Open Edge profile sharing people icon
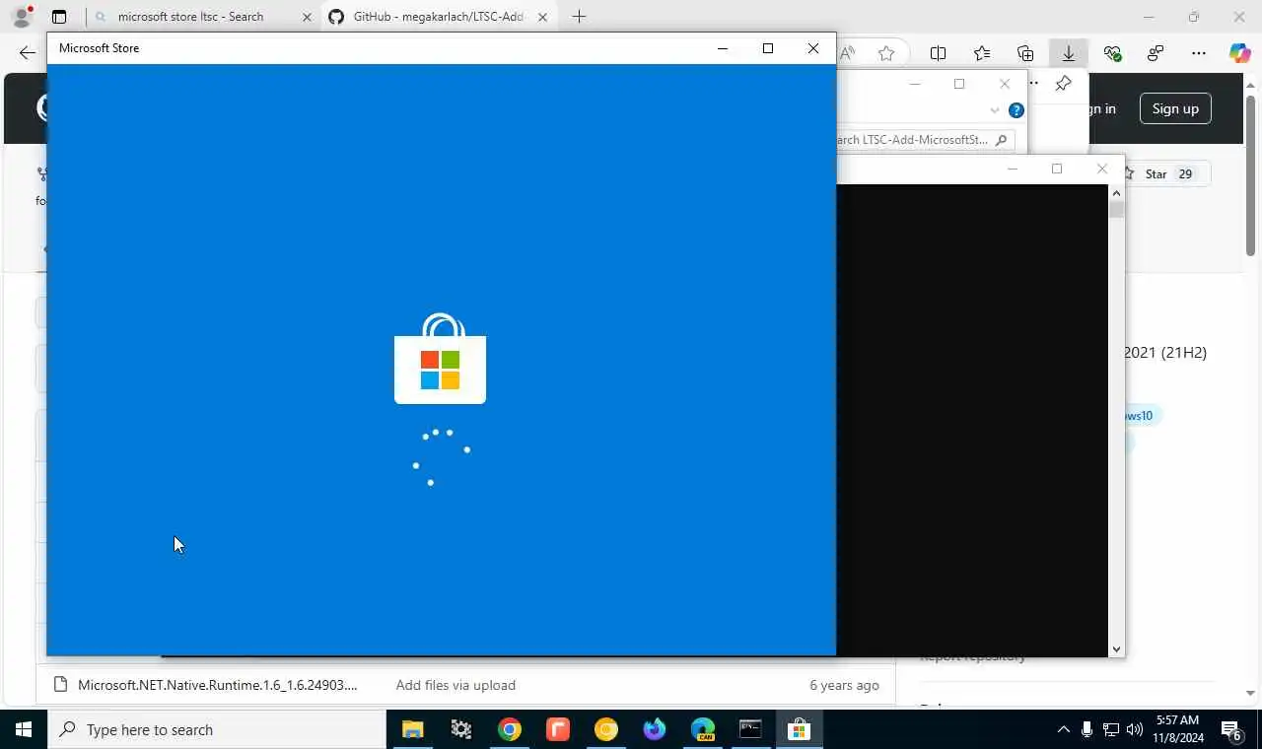Viewport: 1262px width, 749px height. 1156,53
